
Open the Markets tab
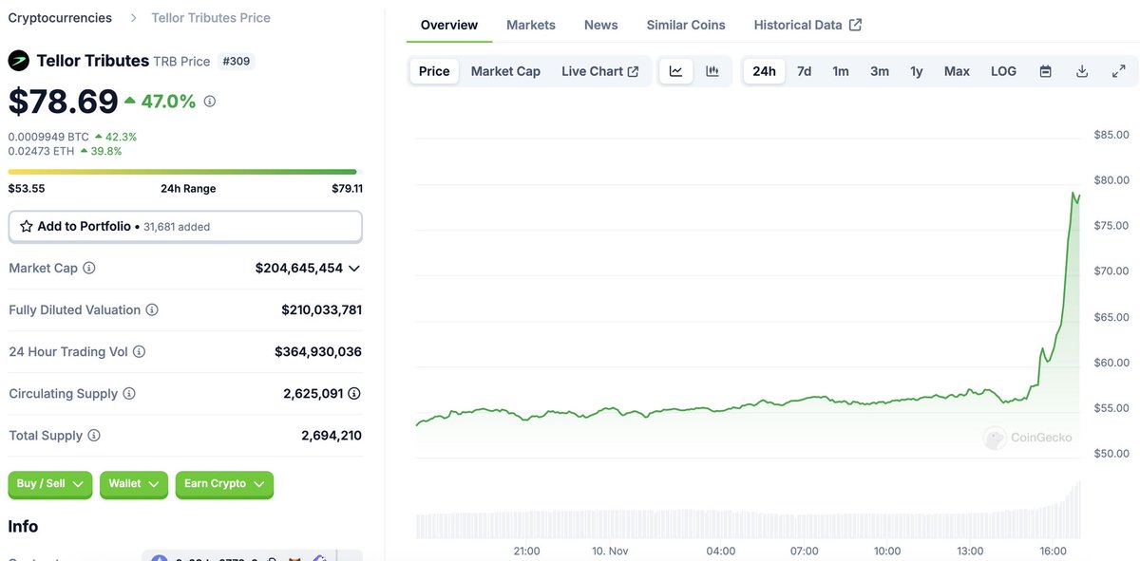click(531, 25)
